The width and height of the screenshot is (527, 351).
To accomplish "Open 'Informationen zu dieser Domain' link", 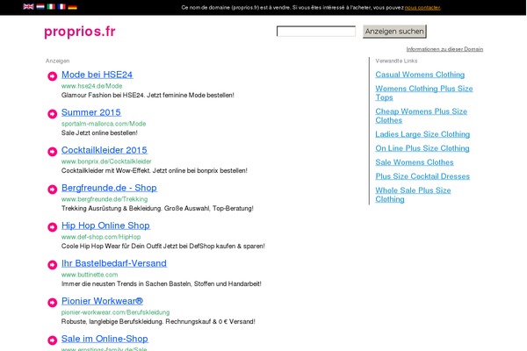I will [444, 49].
